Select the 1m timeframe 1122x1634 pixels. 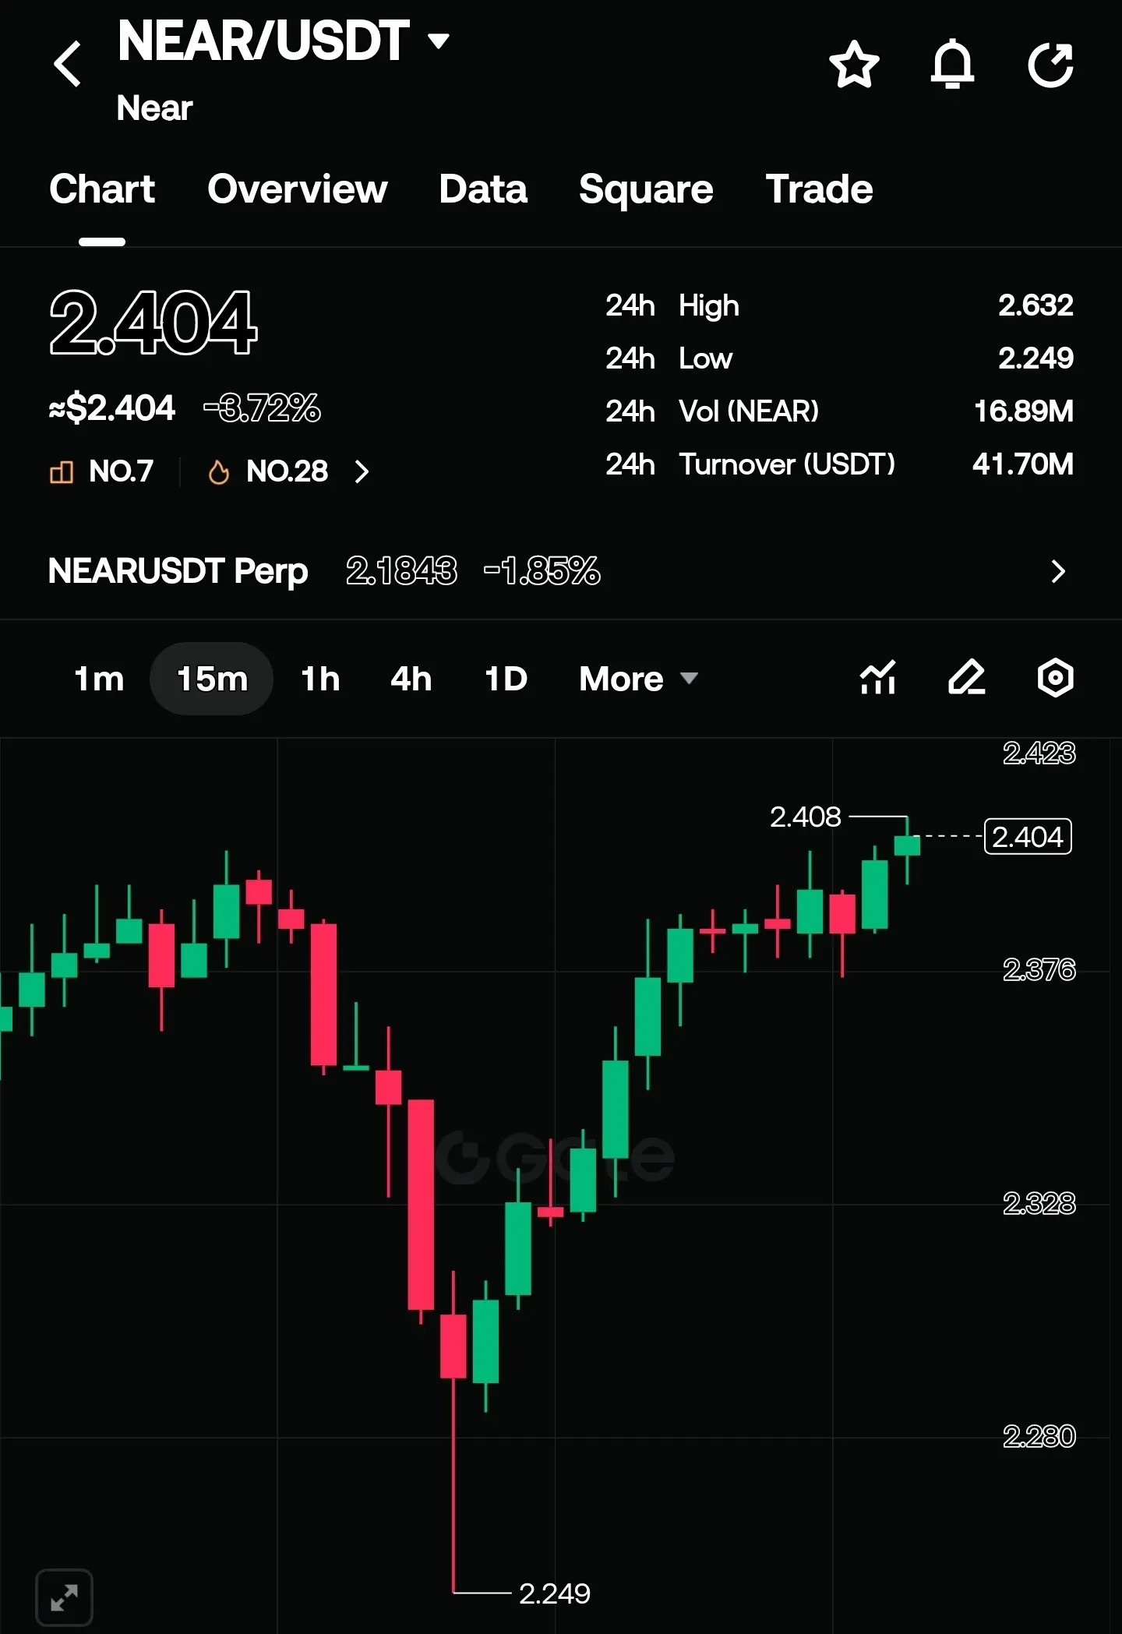[x=99, y=679]
